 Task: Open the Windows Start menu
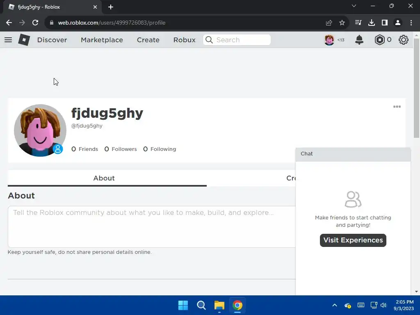(x=183, y=305)
